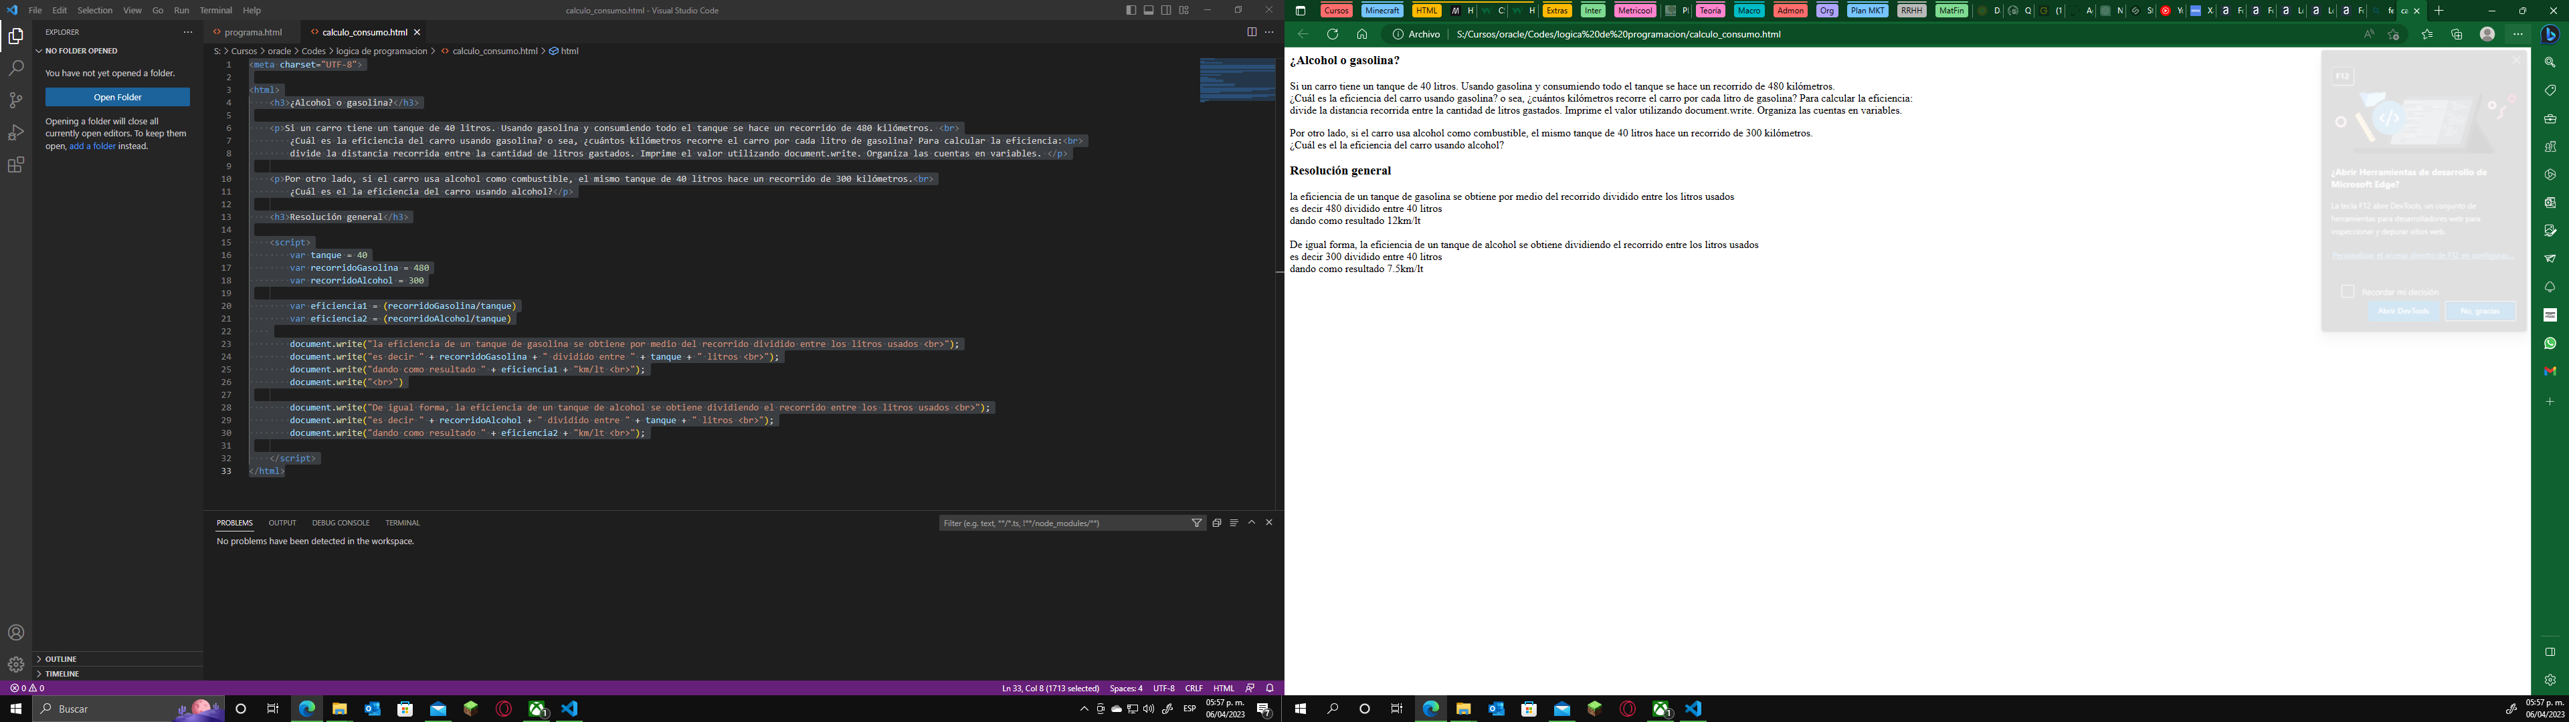Click the feedback icon in status bar
The image size is (2569, 722).
(x=1250, y=688)
